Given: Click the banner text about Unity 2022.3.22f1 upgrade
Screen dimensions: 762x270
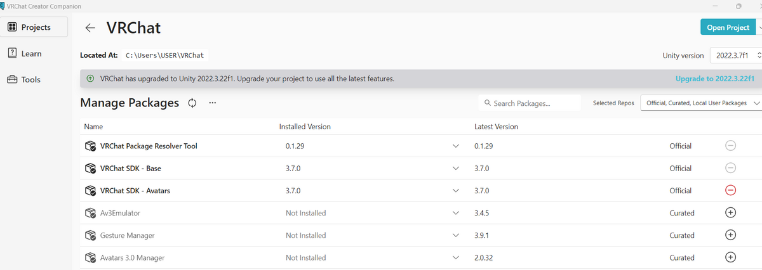Looking at the screenshot, I should tap(248, 79).
